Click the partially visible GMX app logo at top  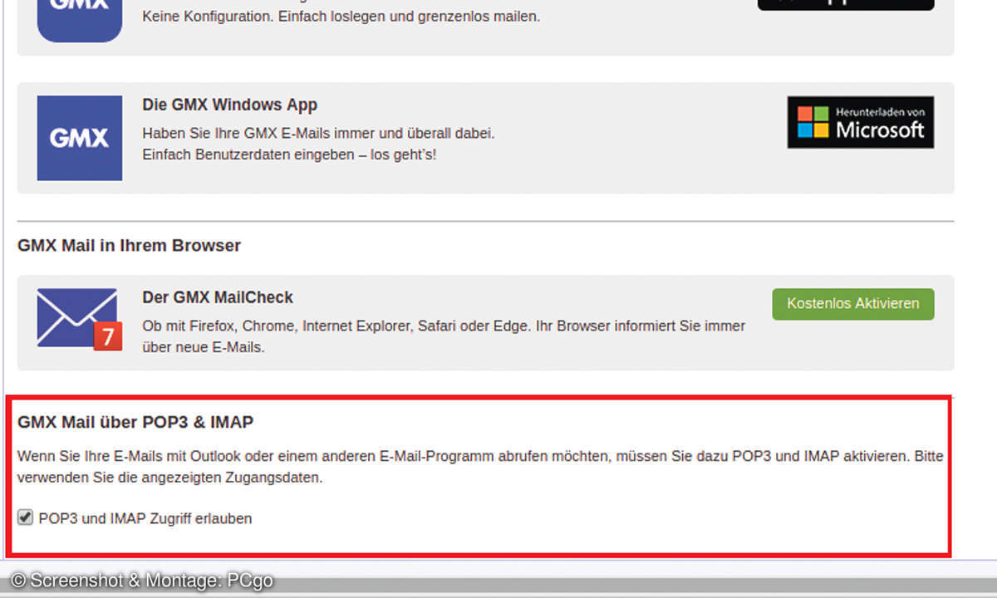80,21
